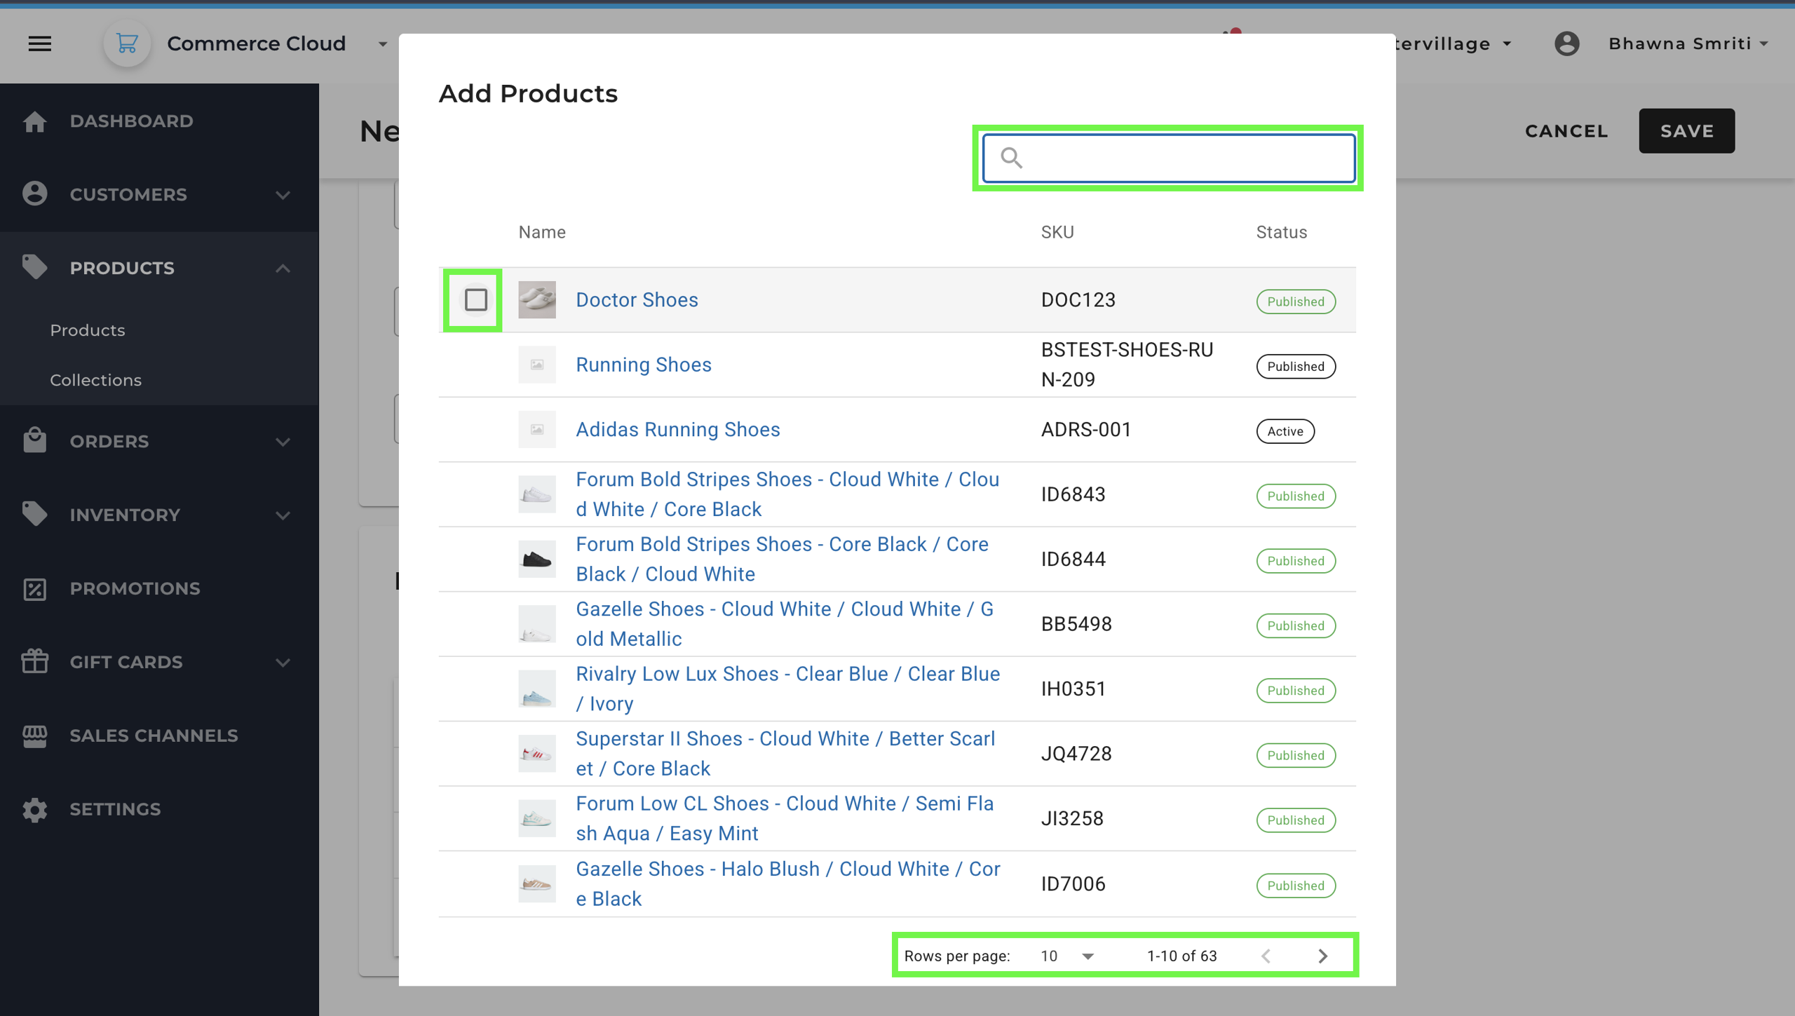Click the search magnifier icon

[x=1011, y=158]
